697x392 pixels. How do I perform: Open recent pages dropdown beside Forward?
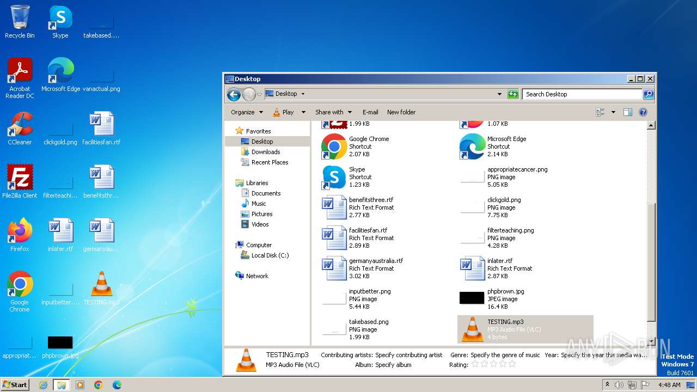(260, 94)
